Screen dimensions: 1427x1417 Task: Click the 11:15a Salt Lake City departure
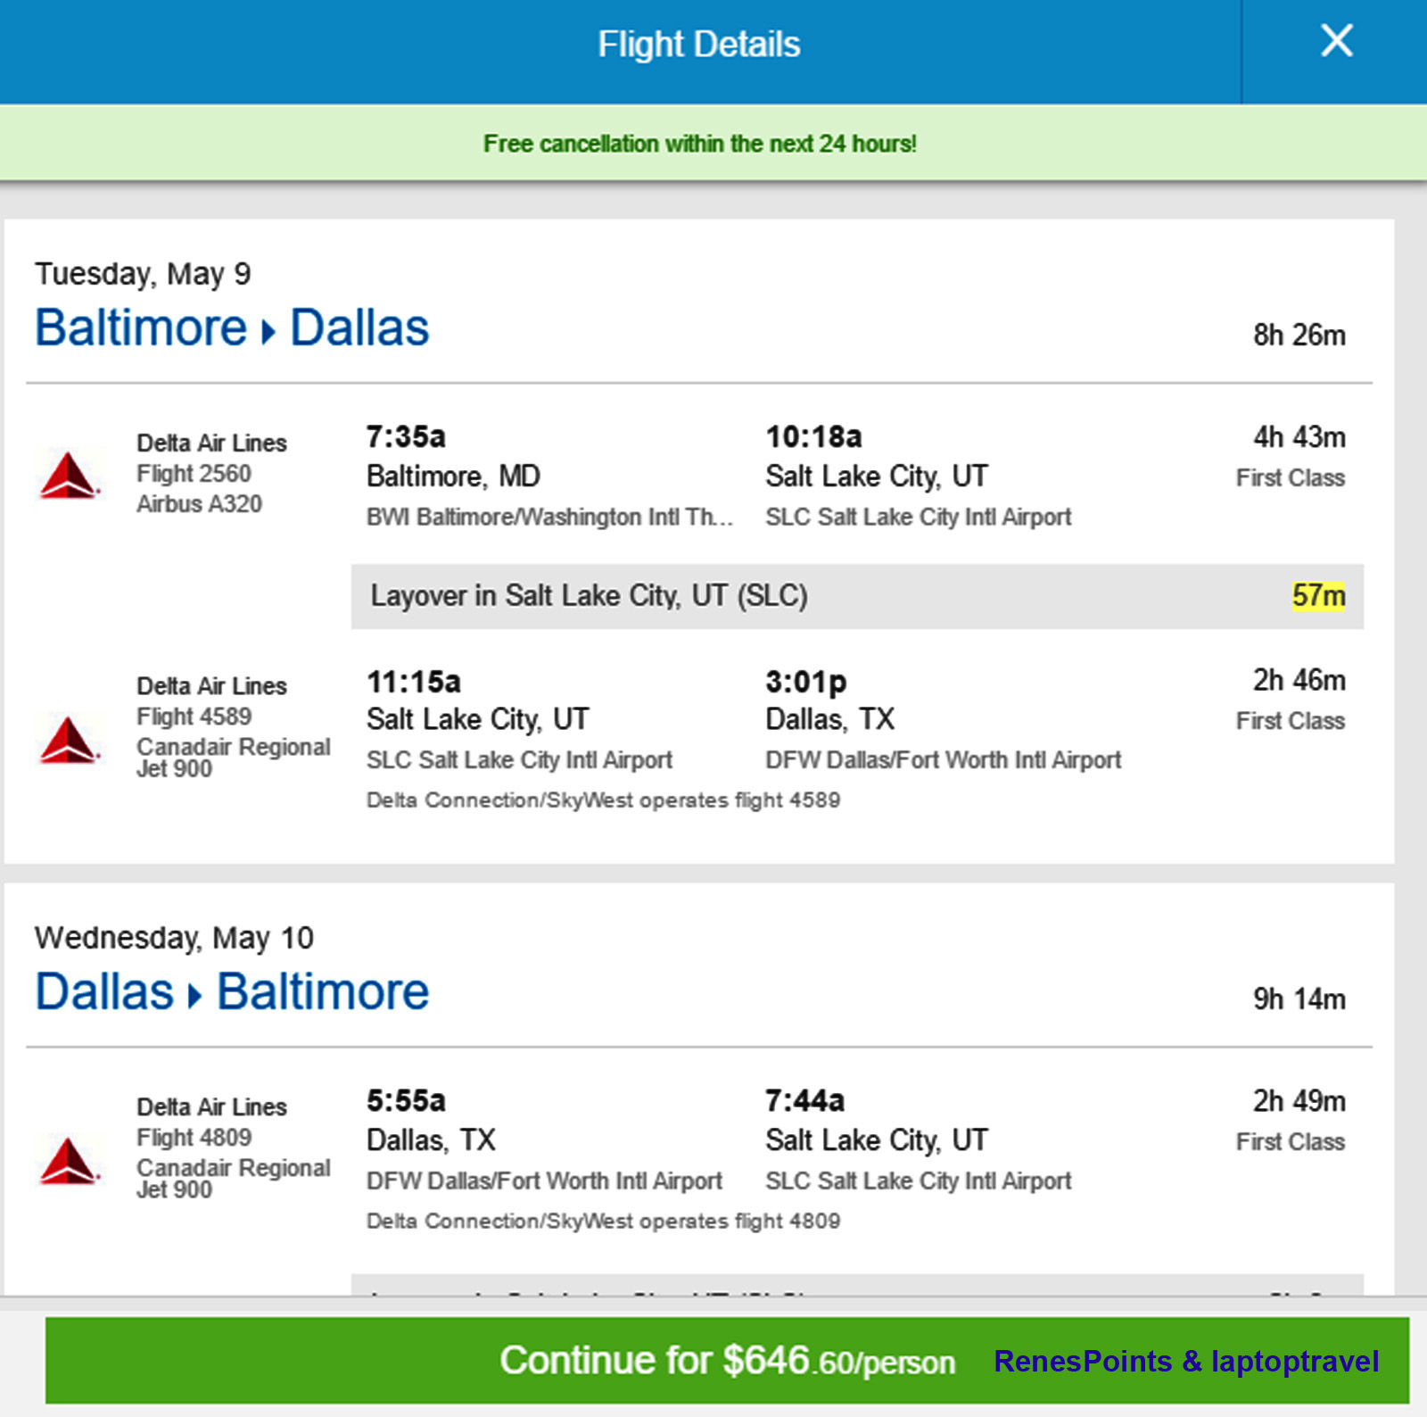414,682
